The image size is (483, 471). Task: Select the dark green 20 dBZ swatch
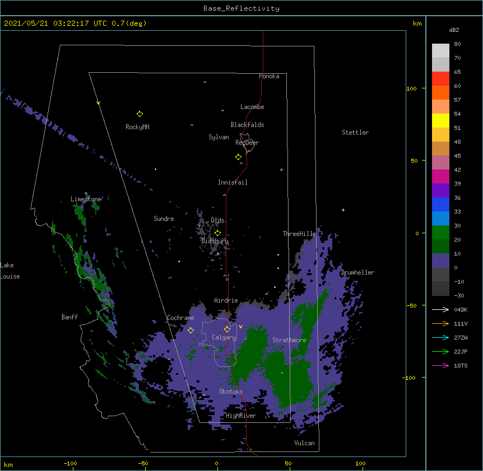click(x=440, y=246)
